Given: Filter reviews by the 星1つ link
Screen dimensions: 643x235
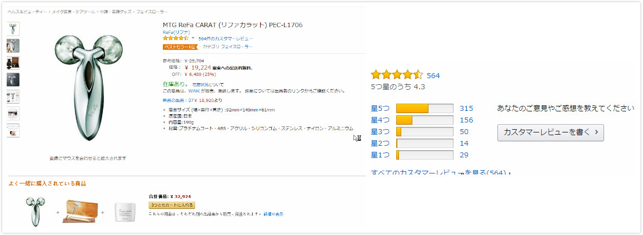Looking at the screenshot, I should click(381, 155).
